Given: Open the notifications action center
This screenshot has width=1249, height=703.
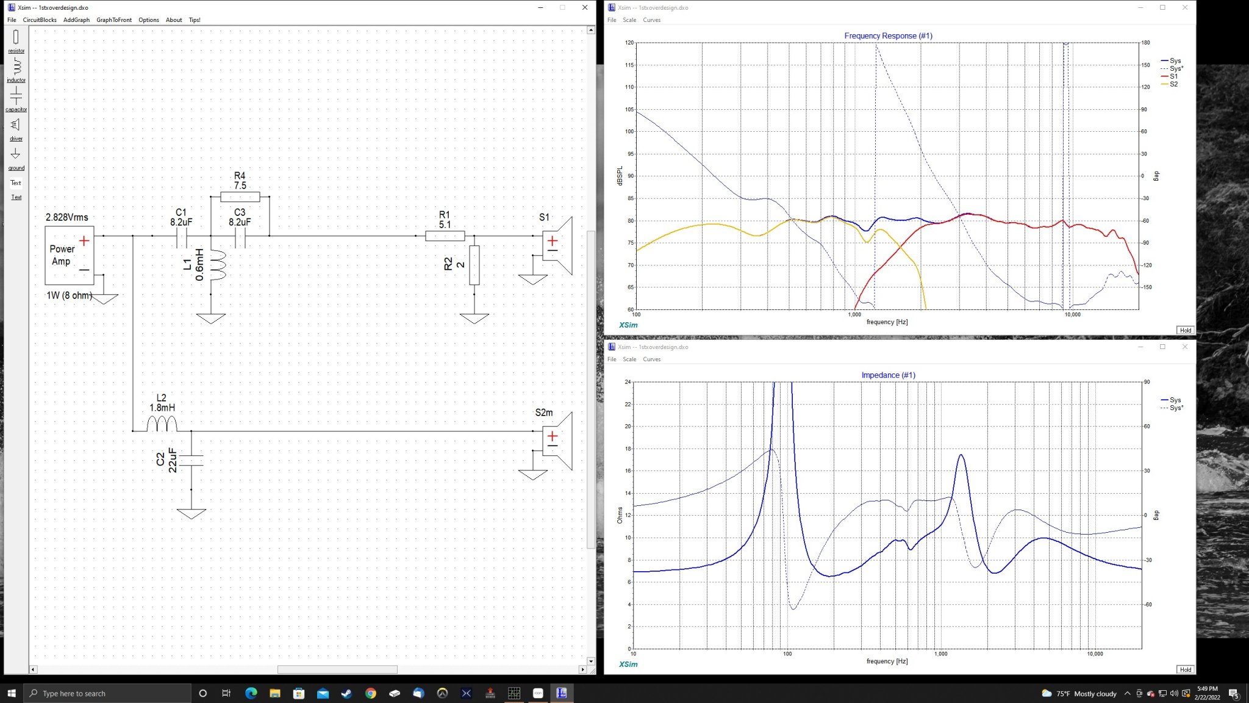Looking at the screenshot, I should [x=1234, y=693].
